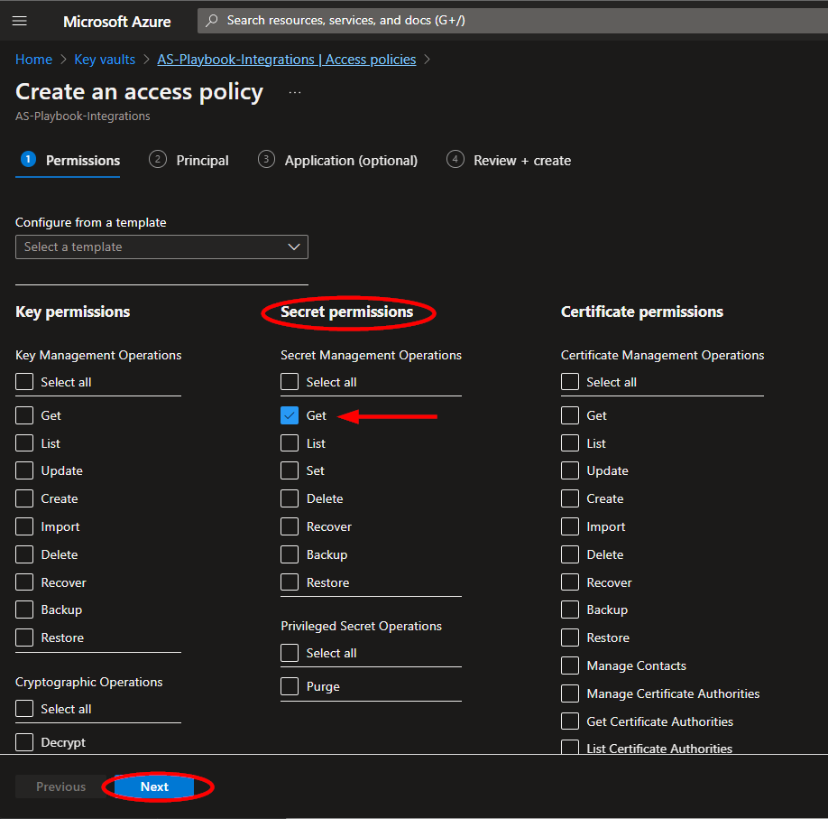
Task: Enable Manage Certificate Authorities permission
Action: 570,693
